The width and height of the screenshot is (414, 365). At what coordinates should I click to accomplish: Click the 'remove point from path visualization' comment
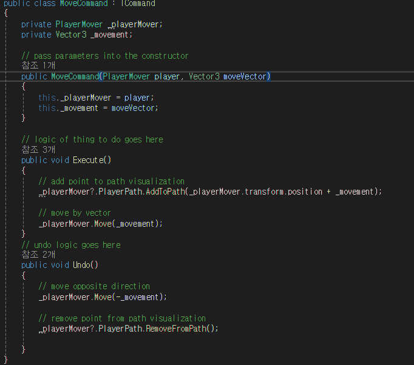[122, 318]
